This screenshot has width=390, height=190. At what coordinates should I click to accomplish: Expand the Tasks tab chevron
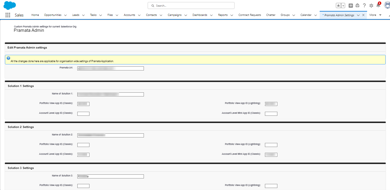[100, 15]
